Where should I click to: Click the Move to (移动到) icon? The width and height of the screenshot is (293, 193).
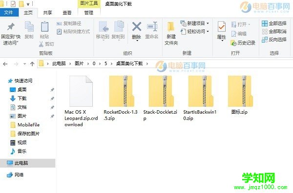pos(103,26)
